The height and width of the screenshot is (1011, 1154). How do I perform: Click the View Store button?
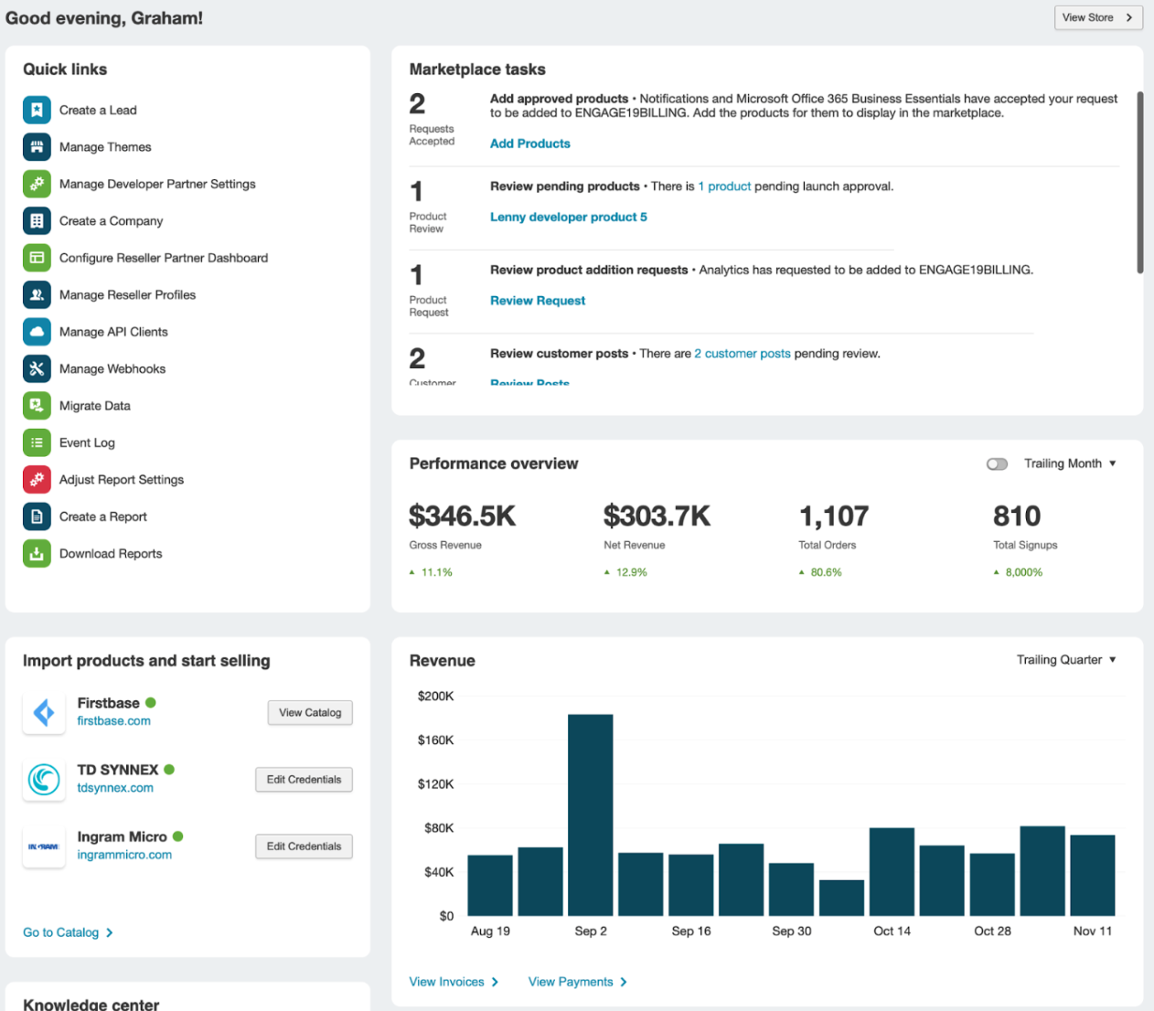tap(1097, 17)
